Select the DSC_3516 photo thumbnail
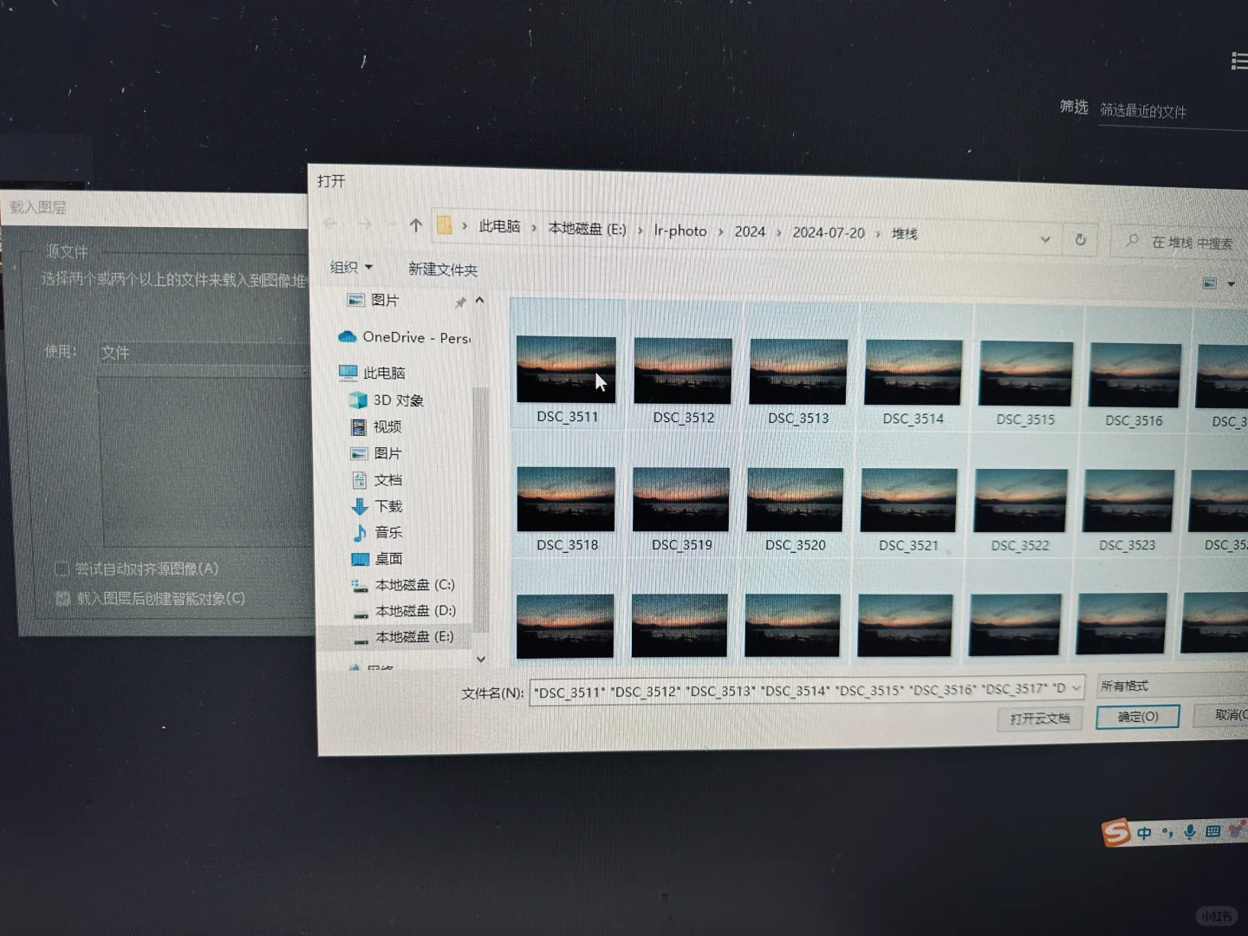This screenshot has width=1248, height=936. [1134, 375]
